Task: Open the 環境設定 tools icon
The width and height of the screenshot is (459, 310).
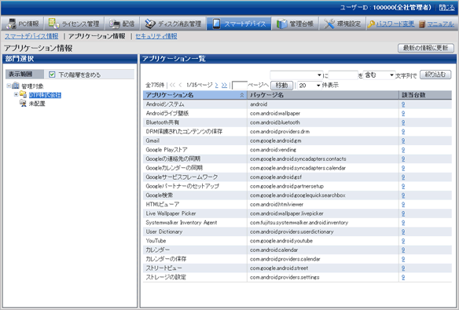Action: pos(329,24)
